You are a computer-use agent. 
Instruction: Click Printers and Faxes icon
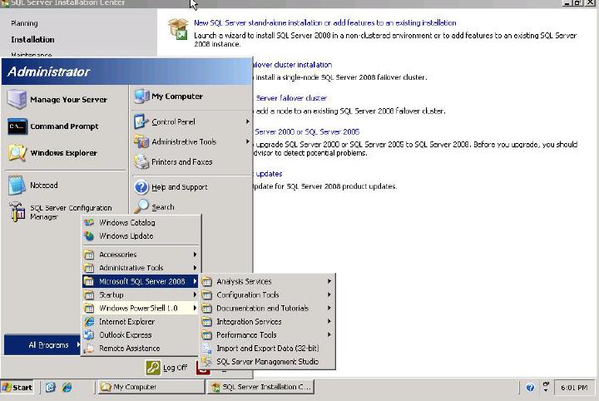(x=141, y=162)
